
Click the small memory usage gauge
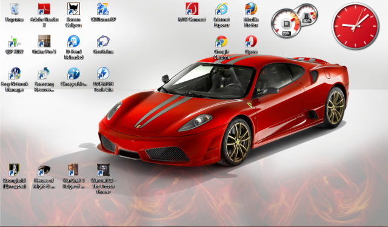[307, 15]
